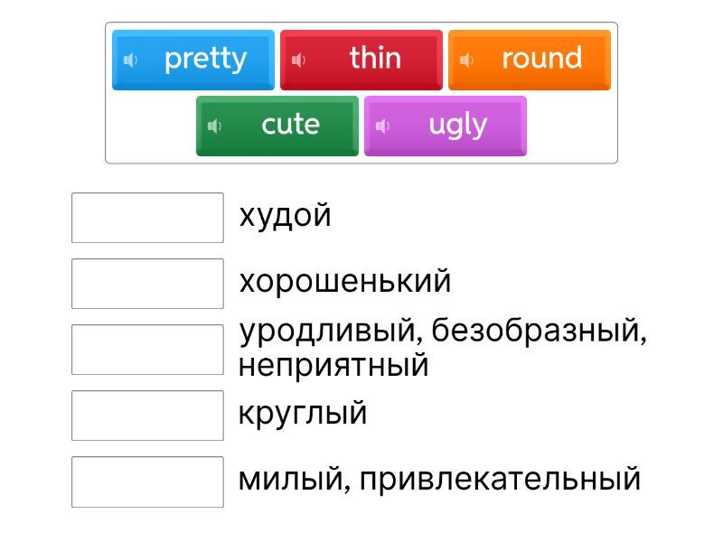Play audio for the word ugly
The height and width of the screenshot is (542, 723).
[383, 126]
